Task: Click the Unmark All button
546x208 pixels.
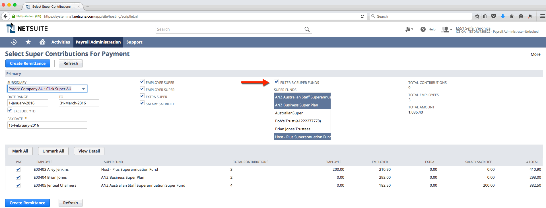Action: pyautogui.click(x=53, y=151)
